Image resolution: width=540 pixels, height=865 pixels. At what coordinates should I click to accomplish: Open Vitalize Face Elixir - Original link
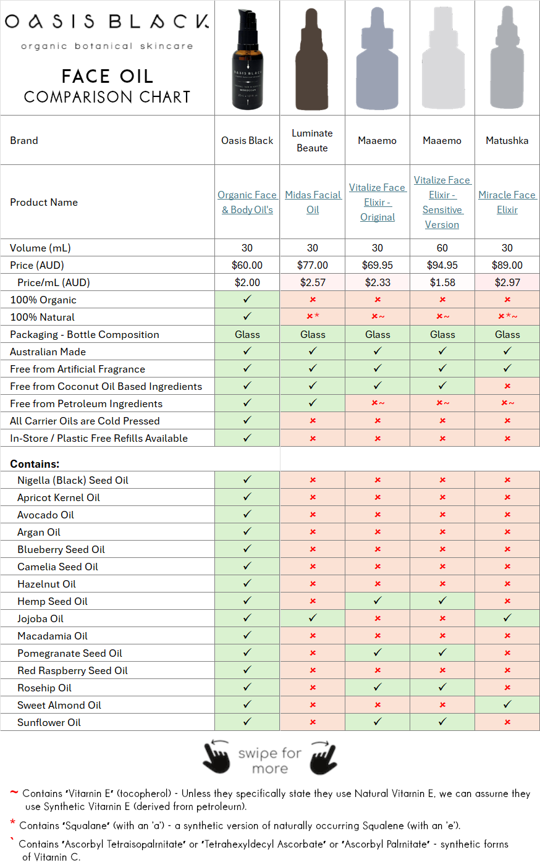pos(377,202)
